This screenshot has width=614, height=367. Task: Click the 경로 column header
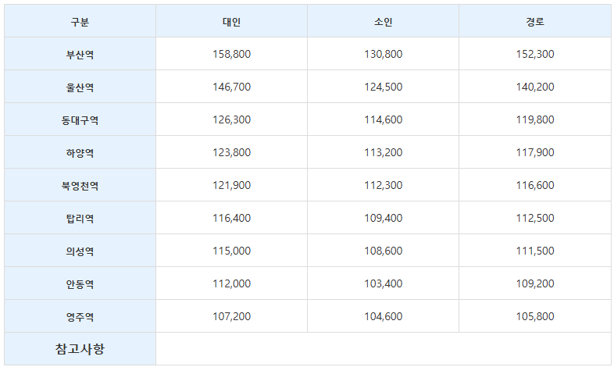[x=534, y=22]
